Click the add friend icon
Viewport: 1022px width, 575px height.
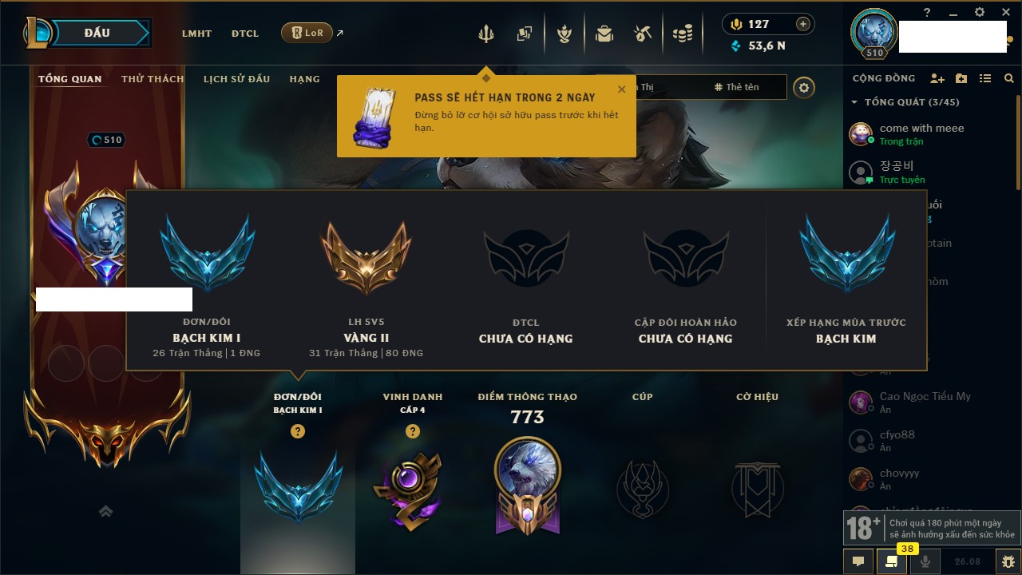point(937,78)
